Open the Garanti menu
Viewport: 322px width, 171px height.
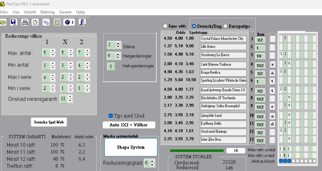click(x=65, y=12)
